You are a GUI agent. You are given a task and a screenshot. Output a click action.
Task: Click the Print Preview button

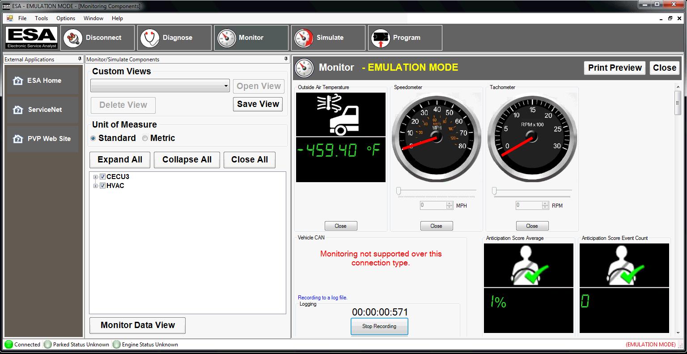(x=615, y=68)
